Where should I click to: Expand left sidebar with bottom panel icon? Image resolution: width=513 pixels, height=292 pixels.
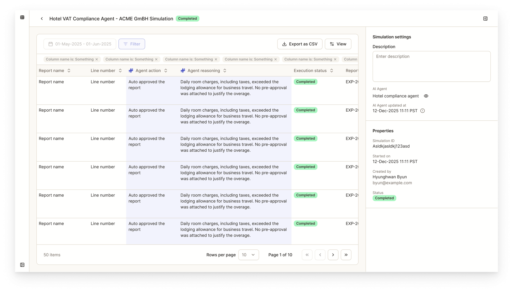click(x=22, y=265)
